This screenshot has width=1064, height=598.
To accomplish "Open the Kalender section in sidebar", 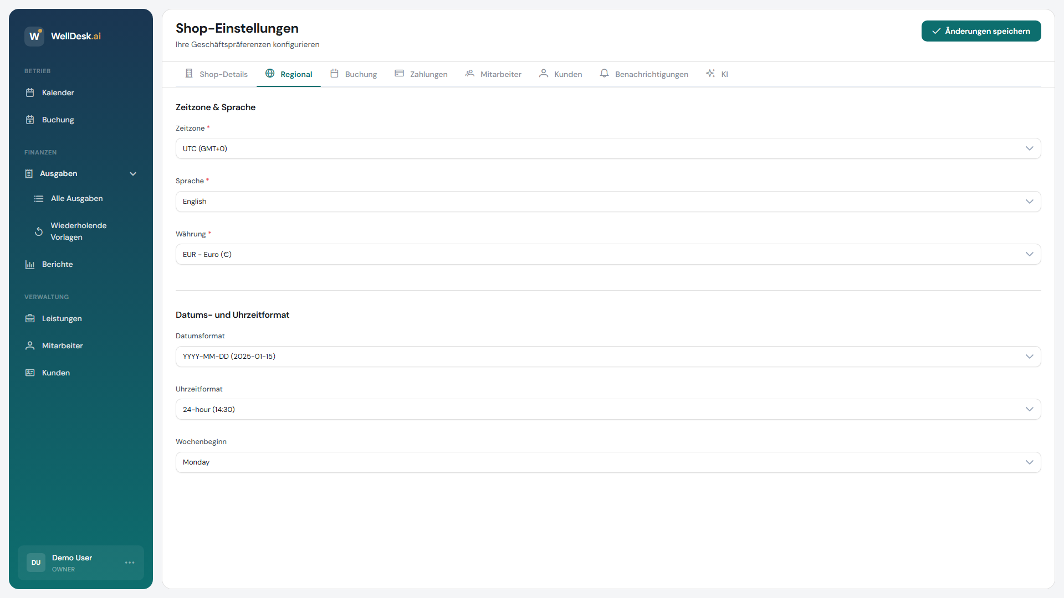I will 58,92.
